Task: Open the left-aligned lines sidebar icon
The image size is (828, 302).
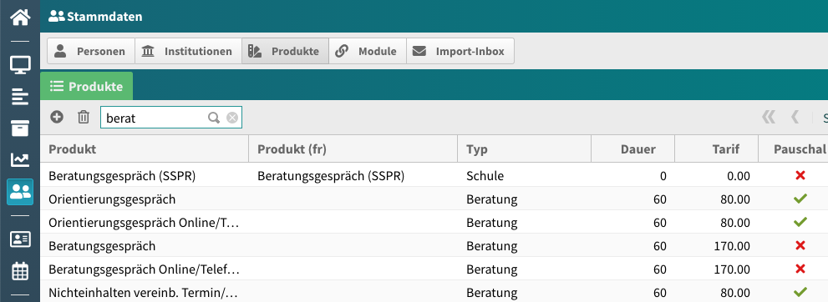Action: (20, 97)
